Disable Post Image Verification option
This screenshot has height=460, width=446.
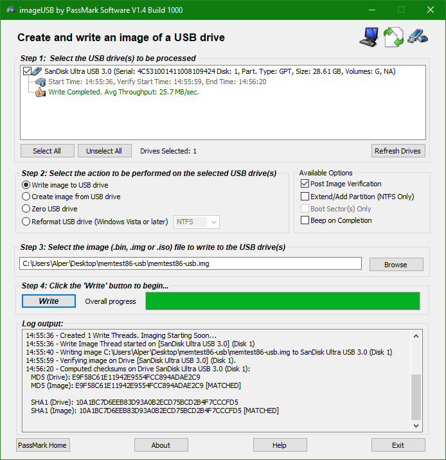coord(305,184)
